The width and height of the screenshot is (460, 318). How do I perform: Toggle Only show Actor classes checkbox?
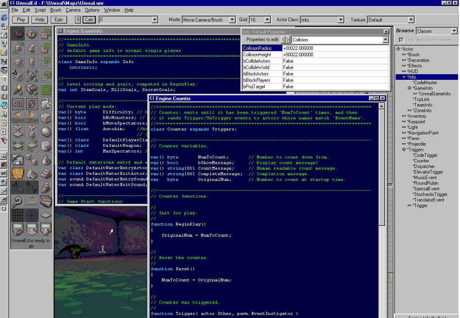pos(401,40)
